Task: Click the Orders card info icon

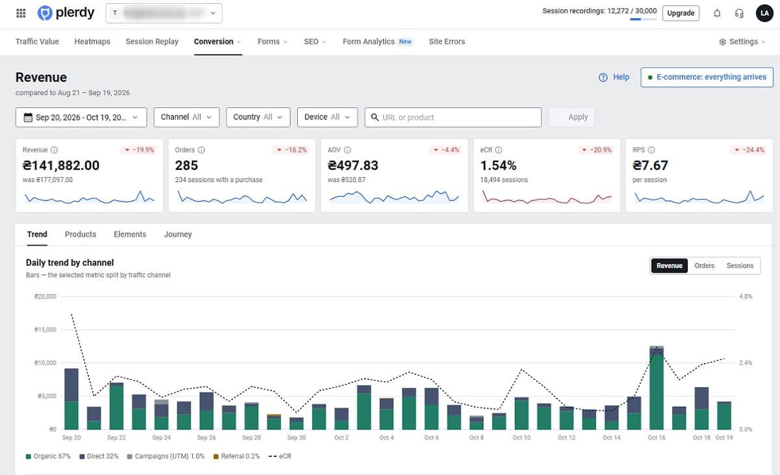Action: pos(201,150)
